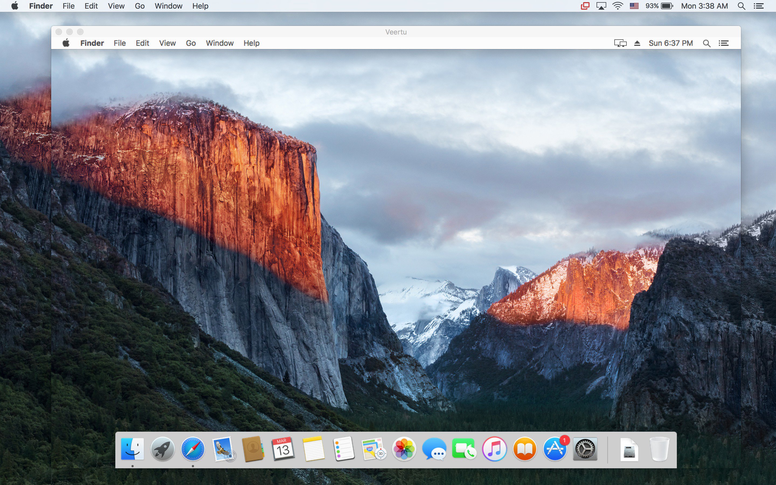Click the eject icon in guest menu bar
The image size is (776, 485).
point(637,43)
